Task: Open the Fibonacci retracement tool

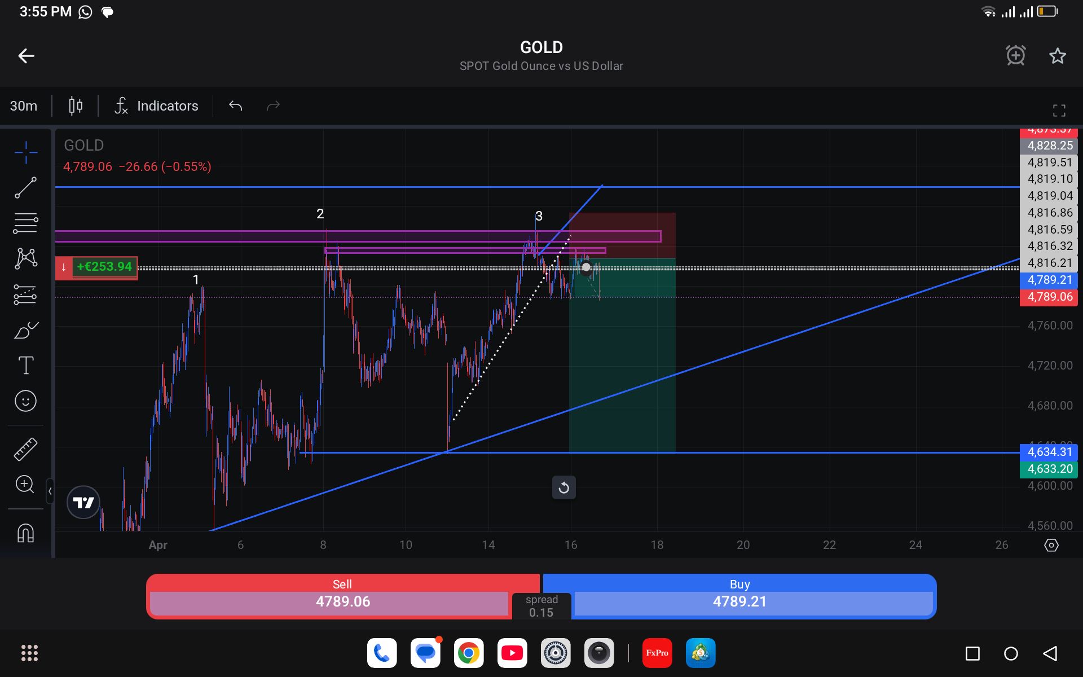Action: point(26,223)
